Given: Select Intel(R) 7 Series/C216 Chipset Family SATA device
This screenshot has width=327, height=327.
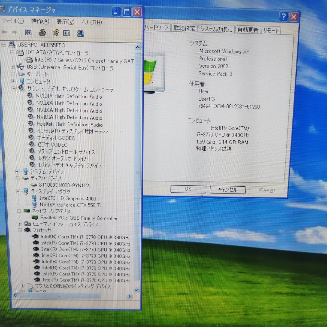Looking at the screenshot, I should (84, 61).
